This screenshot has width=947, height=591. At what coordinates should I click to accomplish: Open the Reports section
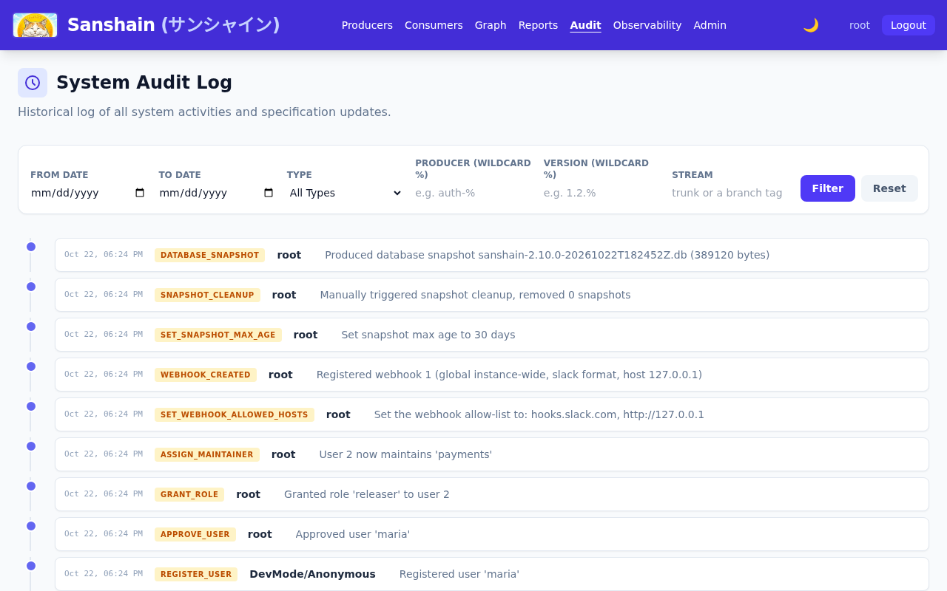pyautogui.click(x=538, y=25)
